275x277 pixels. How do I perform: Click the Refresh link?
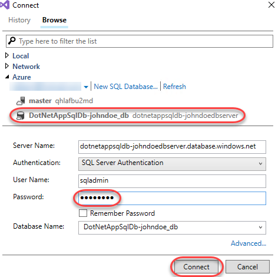(174, 87)
